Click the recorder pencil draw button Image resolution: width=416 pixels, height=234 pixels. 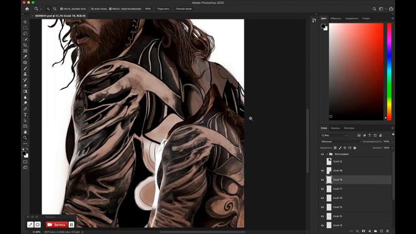coord(31,225)
